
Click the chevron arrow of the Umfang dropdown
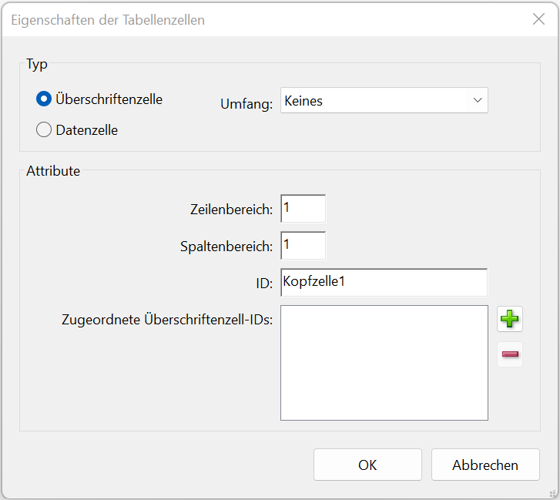pyautogui.click(x=478, y=100)
